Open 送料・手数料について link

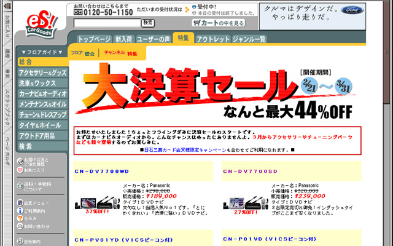coord(37,186)
